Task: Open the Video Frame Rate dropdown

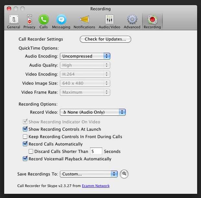Action: point(85,92)
